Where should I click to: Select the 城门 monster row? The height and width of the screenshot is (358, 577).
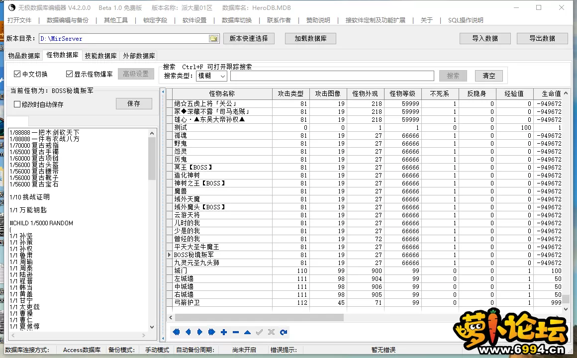pos(364,271)
